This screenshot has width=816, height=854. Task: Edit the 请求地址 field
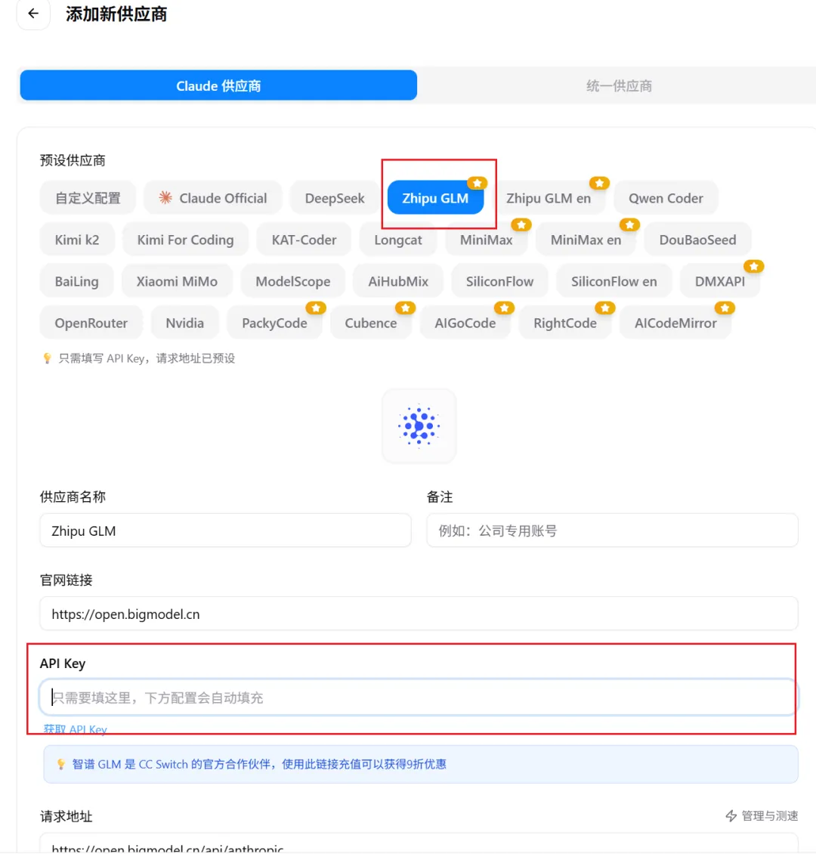tap(419, 843)
